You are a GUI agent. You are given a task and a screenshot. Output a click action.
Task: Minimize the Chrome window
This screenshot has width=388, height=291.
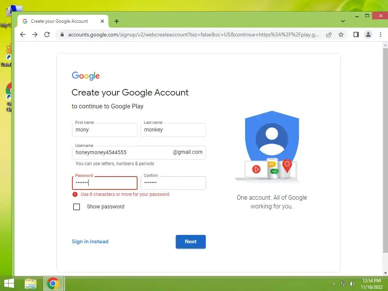[x=357, y=16]
